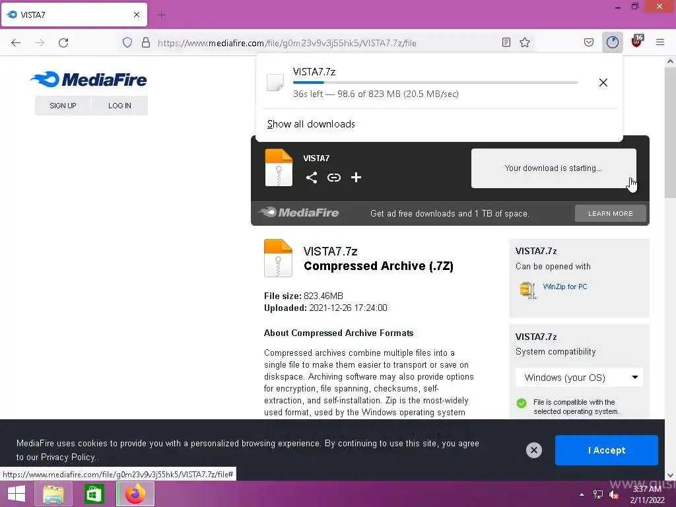The width and height of the screenshot is (676, 507).
Task: Toggle reader view icon in address bar
Action: click(506, 42)
